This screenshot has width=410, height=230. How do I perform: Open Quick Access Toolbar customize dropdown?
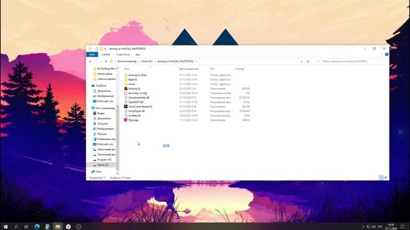105,49
